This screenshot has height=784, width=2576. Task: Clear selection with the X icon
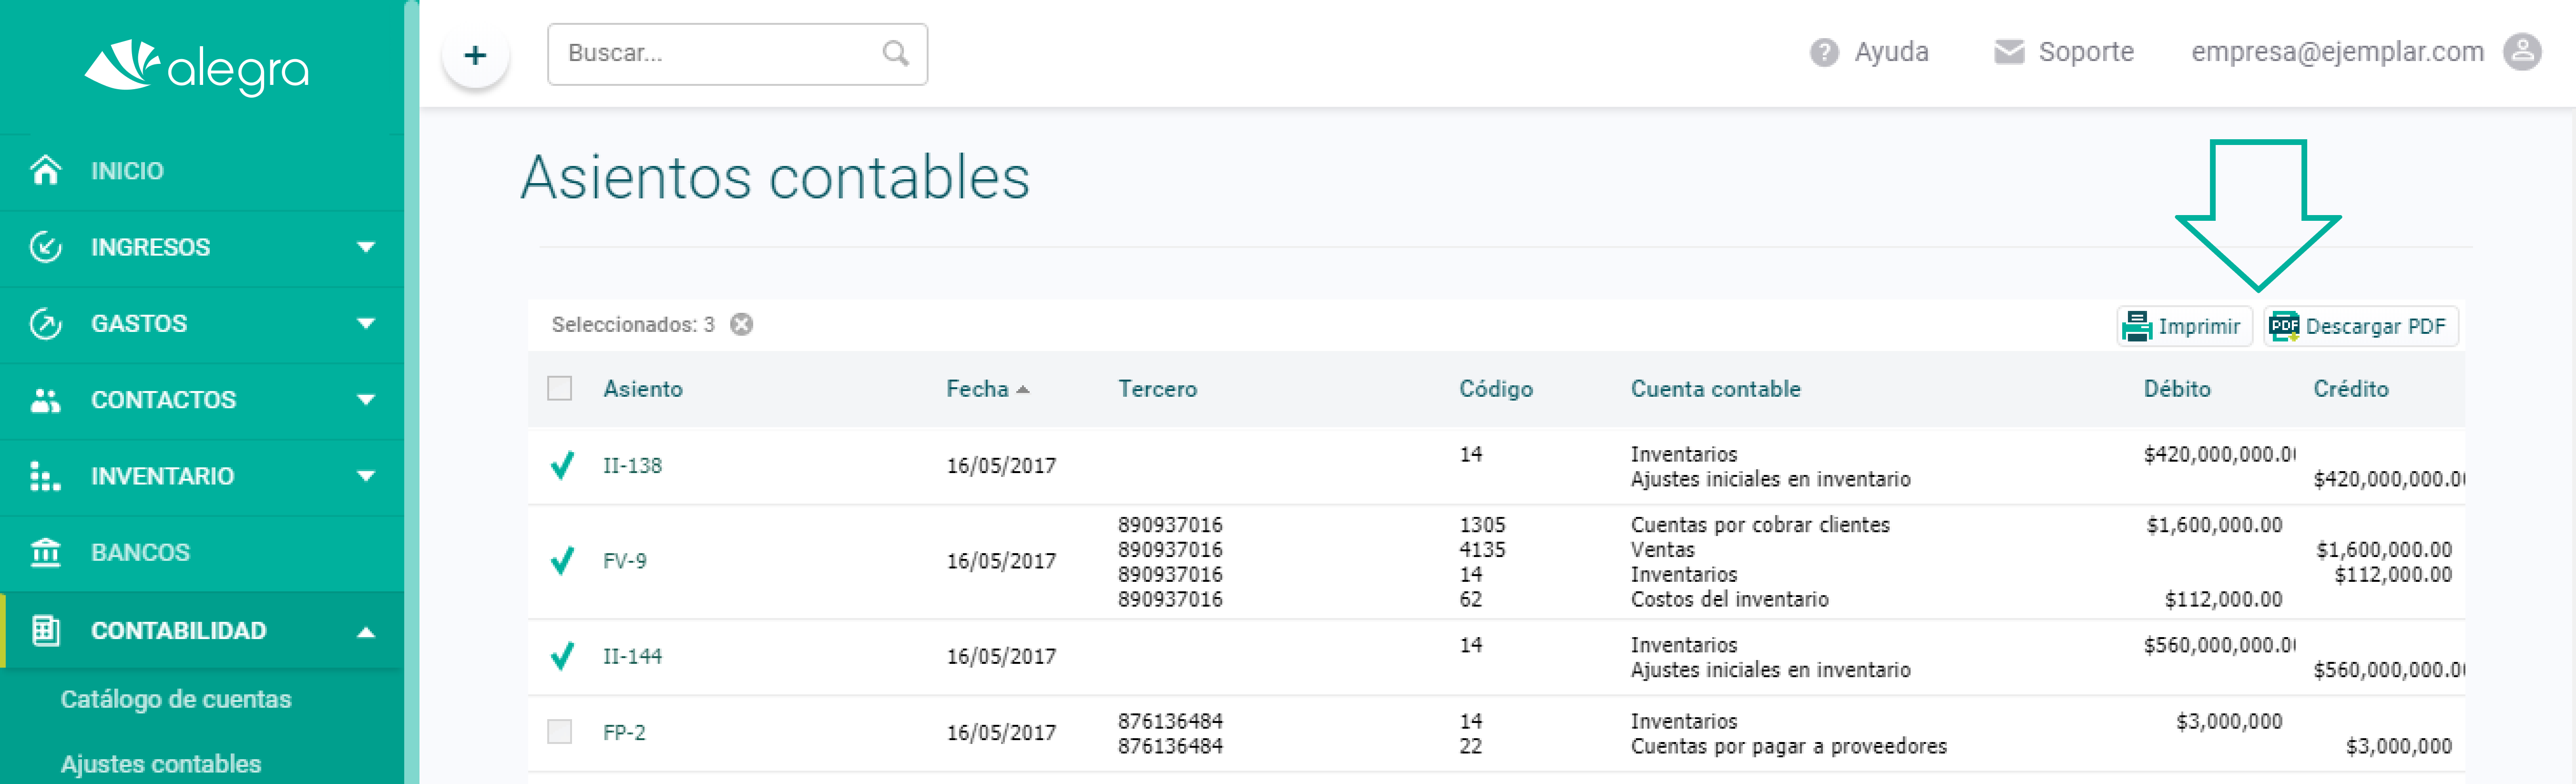pyautogui.click(x=741, y=324)
